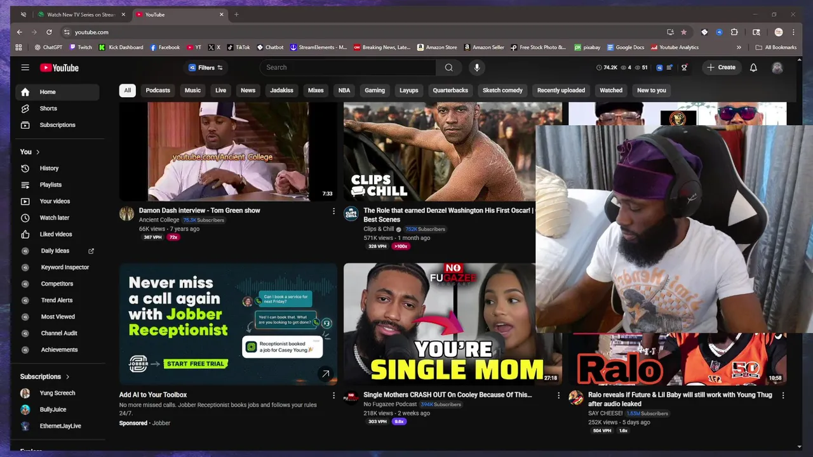Open History in sidebar
Viewport: 813px width, 457px height.
(57, 168)
